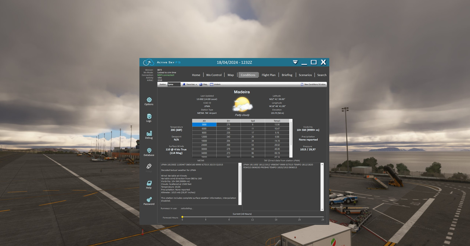Viewport: 470px width, 246px height.
Task: Open the Help book icon
Action: coord(149,183)
